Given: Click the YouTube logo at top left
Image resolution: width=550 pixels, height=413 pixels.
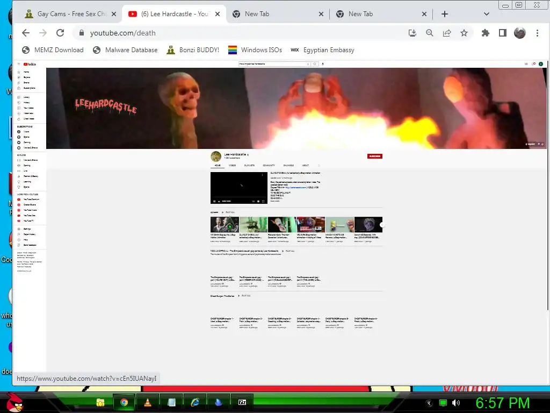Looking at the screenshot, I should tap(30, 65).
